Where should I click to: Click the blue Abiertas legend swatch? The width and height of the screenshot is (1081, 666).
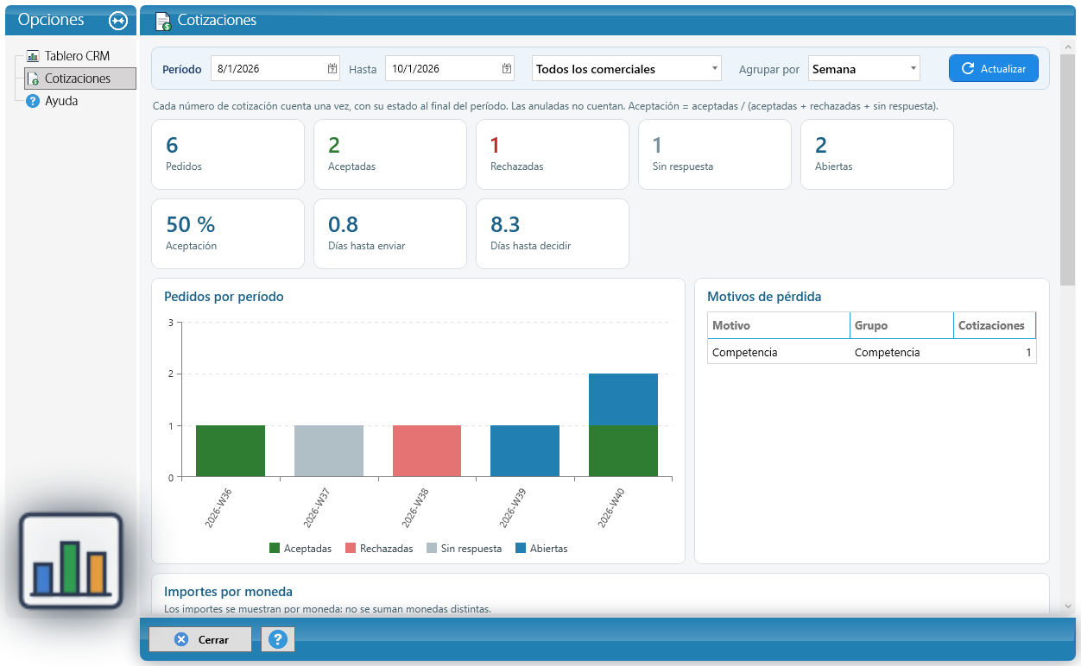pyautogui.click(x=521, y=549)
